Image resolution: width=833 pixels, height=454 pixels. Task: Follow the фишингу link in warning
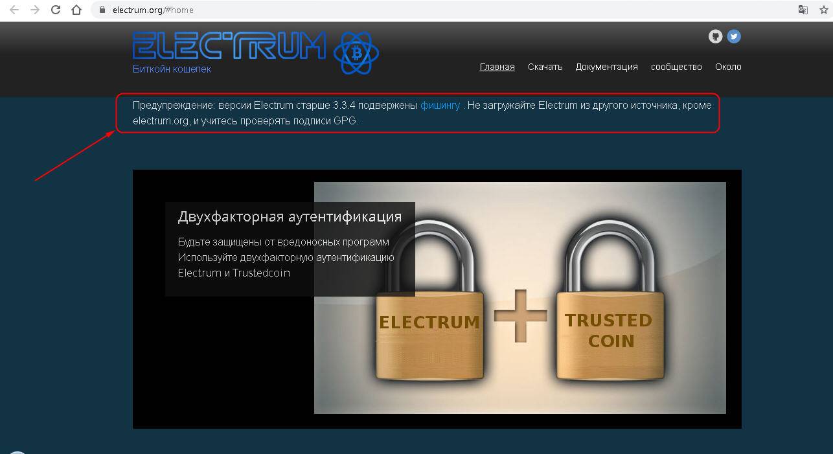[440, 105]
